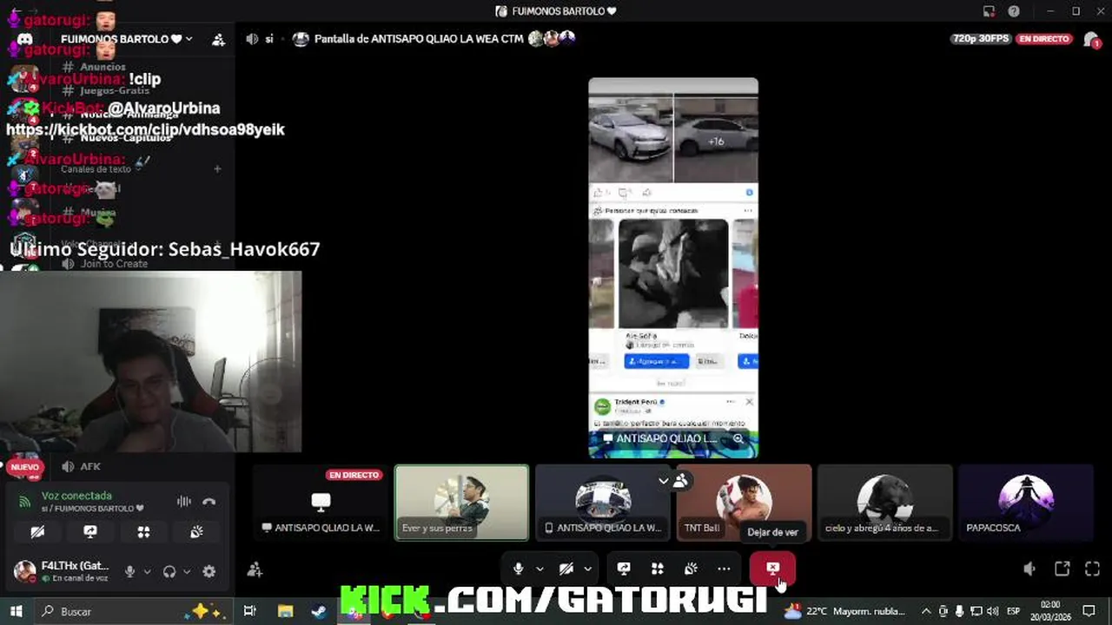Stop watching stream with red button
Viewport: 1112px width, 625px height.
click(772, 569)
